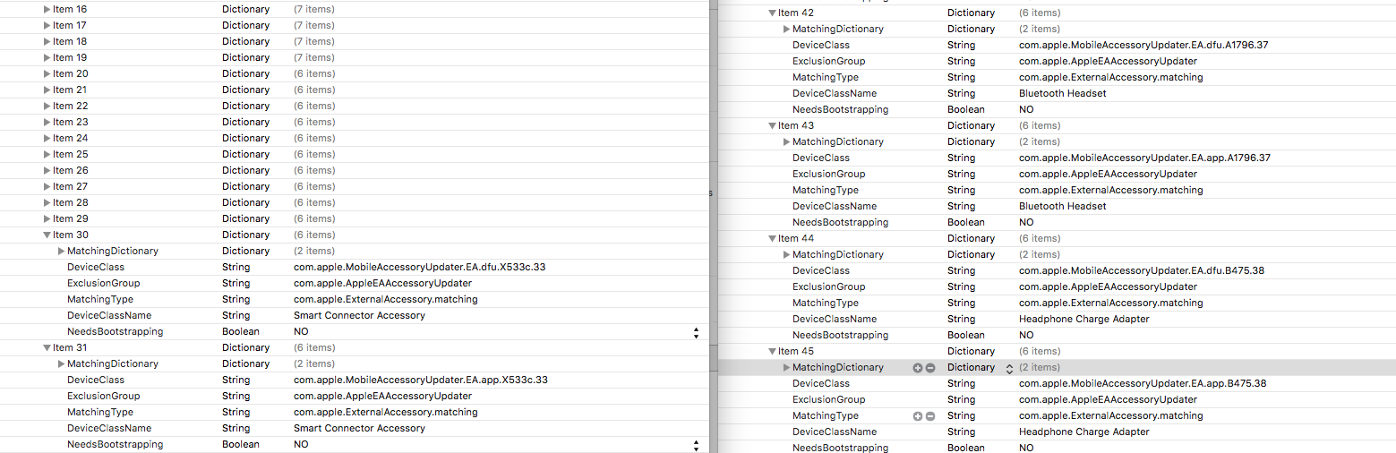Expand Item 25 disclosure triangle
1396x453 pixels.
coord(47,155)
